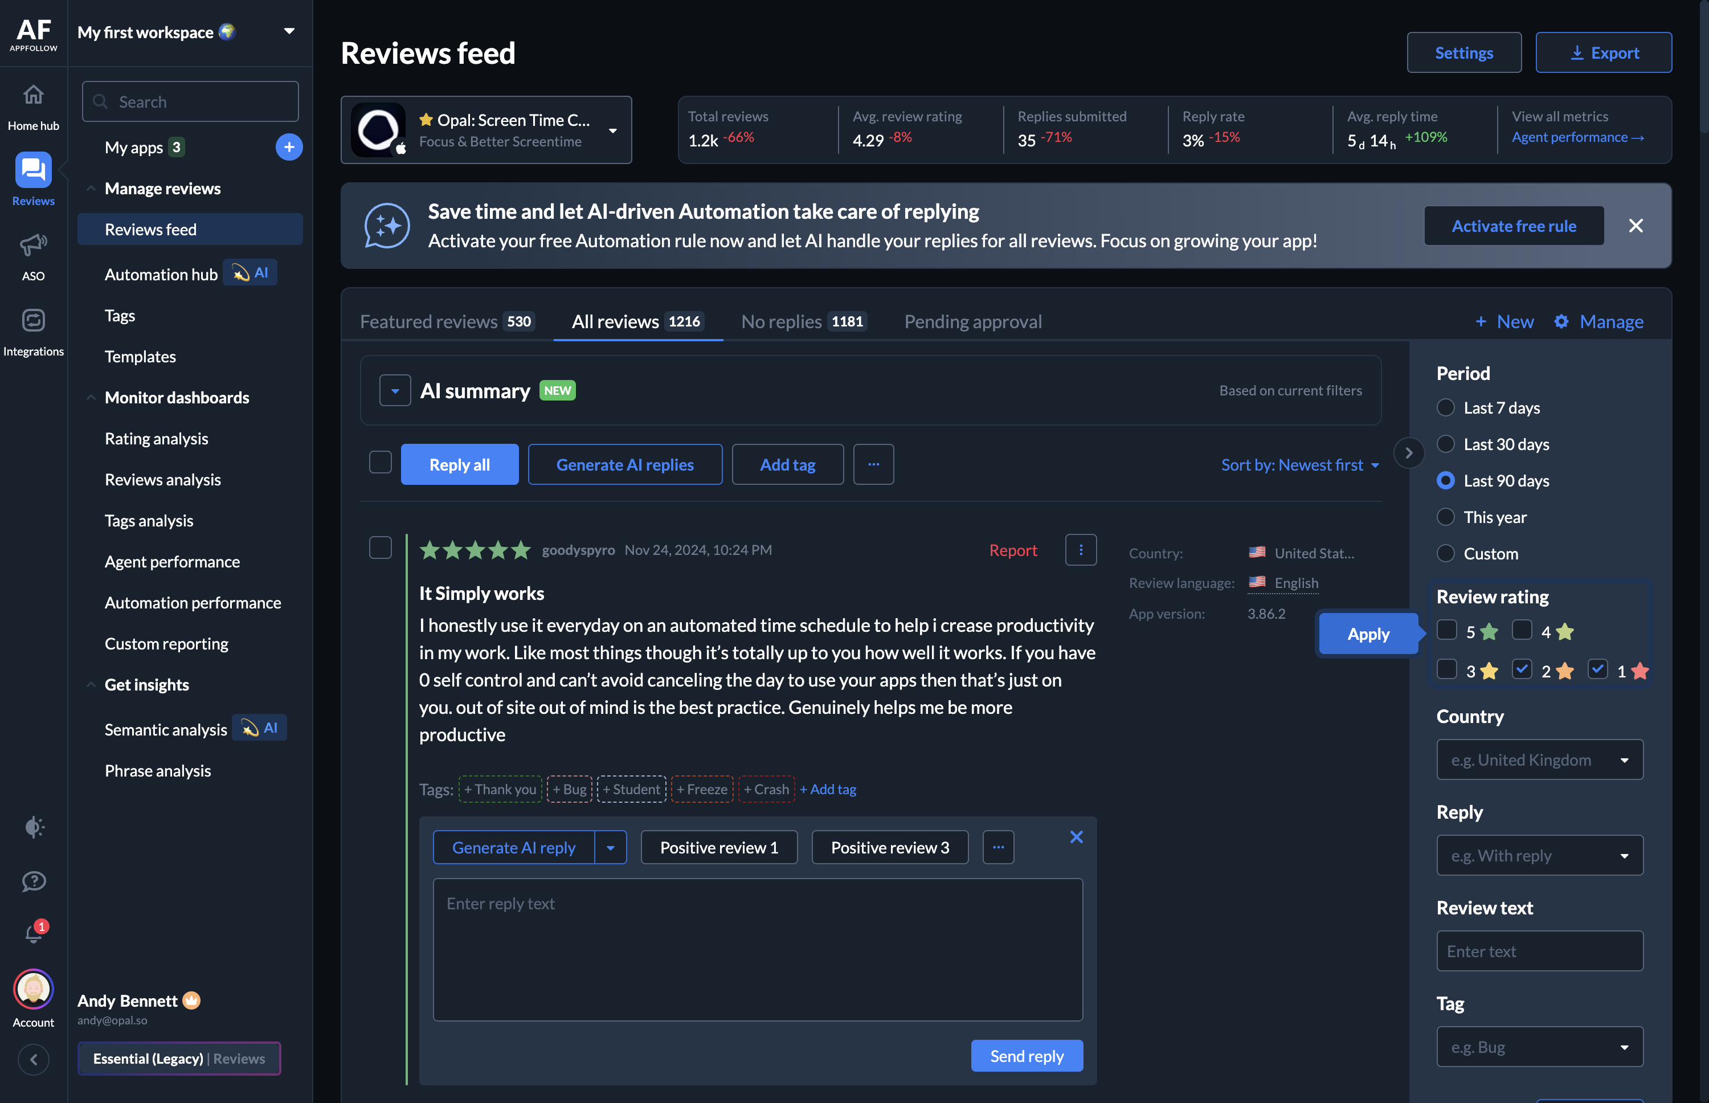
Task: Open the Home hub section
Action: 33,107
